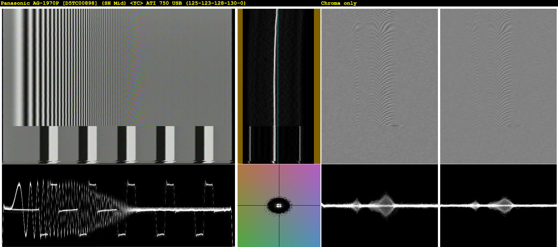558x247 pixels.
Task: Click the "[D5TC00898]" serial number text
Action: coord(80,3)
